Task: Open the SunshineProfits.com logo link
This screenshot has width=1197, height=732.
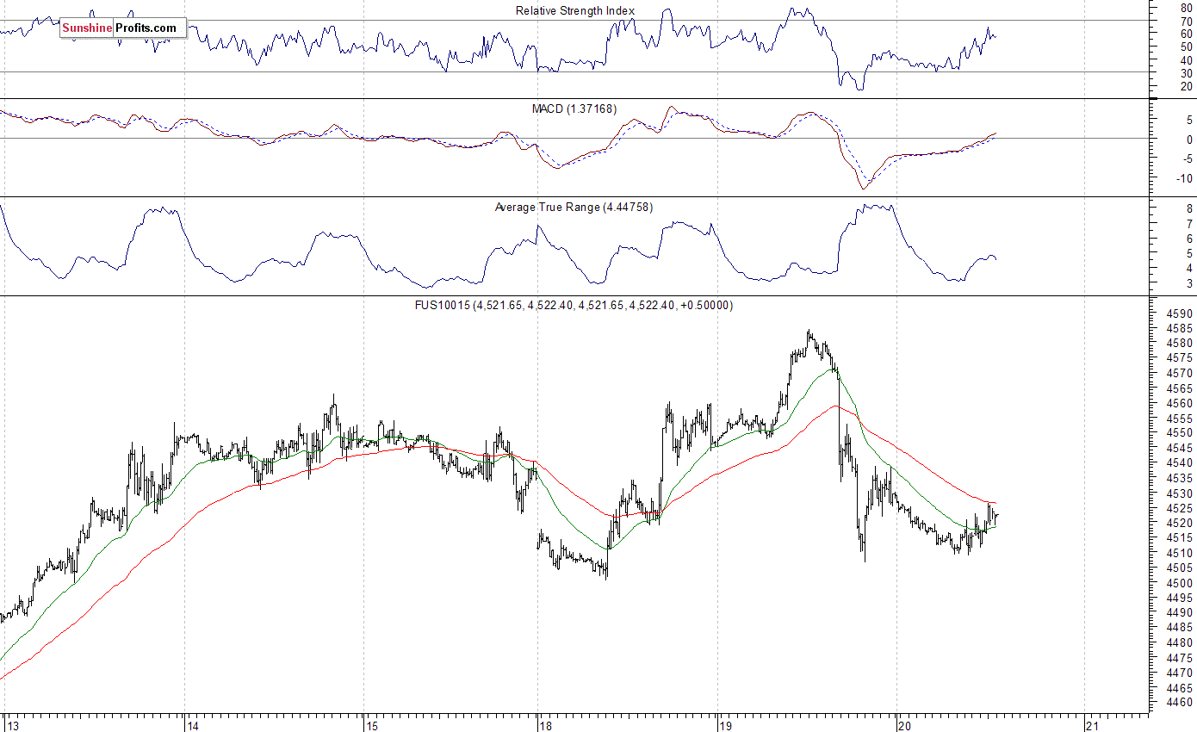Action: pyautogui.click(x=121, y=28)
